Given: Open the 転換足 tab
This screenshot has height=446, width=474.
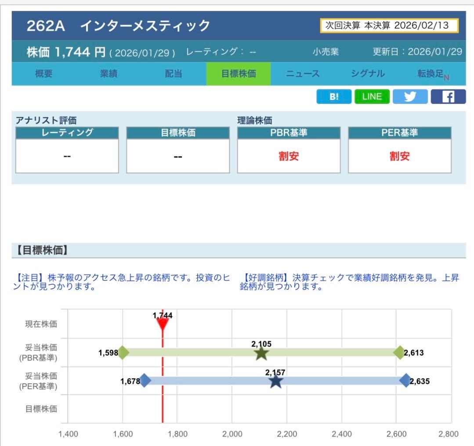Looking at the screenshot, I should point(431,74).
